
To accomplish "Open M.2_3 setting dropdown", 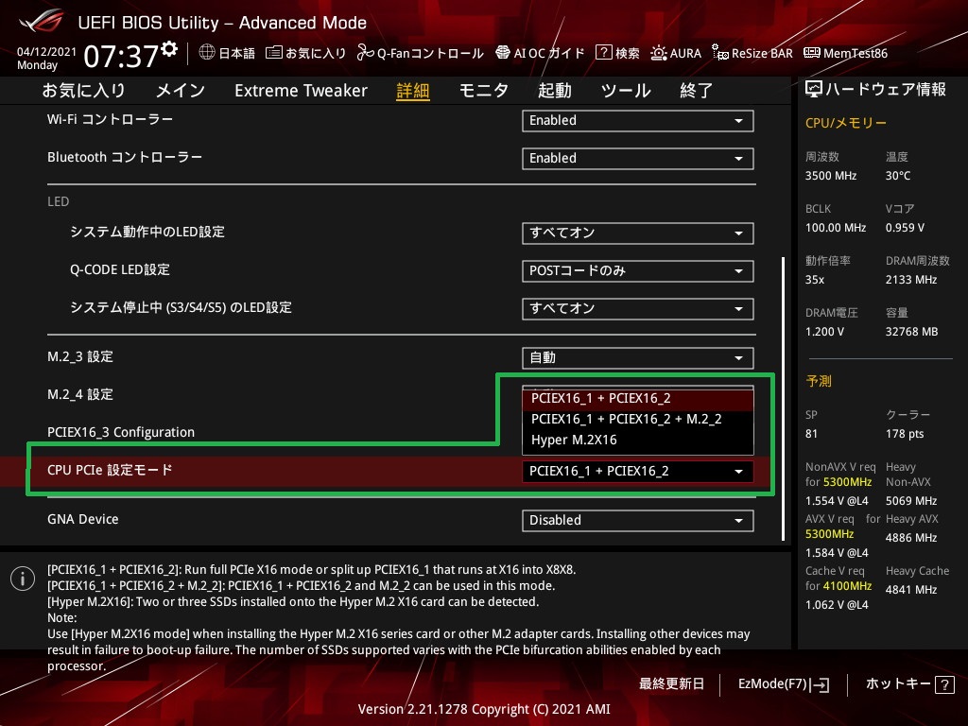I will pos(638,358).
